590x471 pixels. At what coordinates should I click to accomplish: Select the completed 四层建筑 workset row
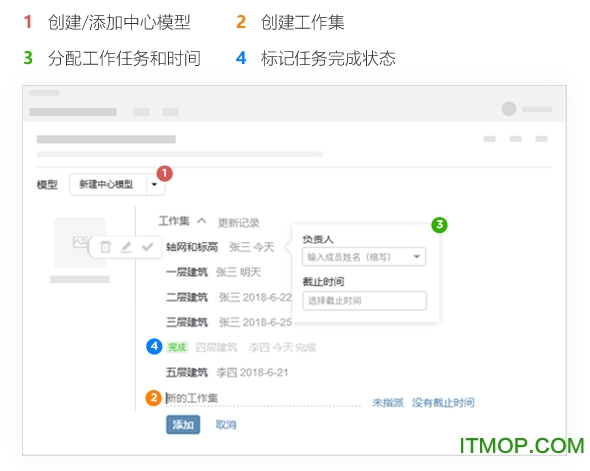(x=241, y=347)
